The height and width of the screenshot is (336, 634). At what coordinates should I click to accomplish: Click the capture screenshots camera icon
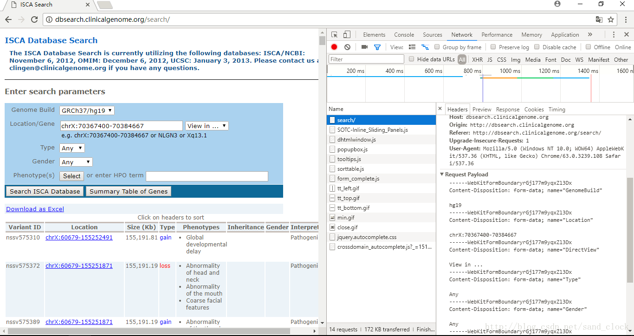click(365, 47)
